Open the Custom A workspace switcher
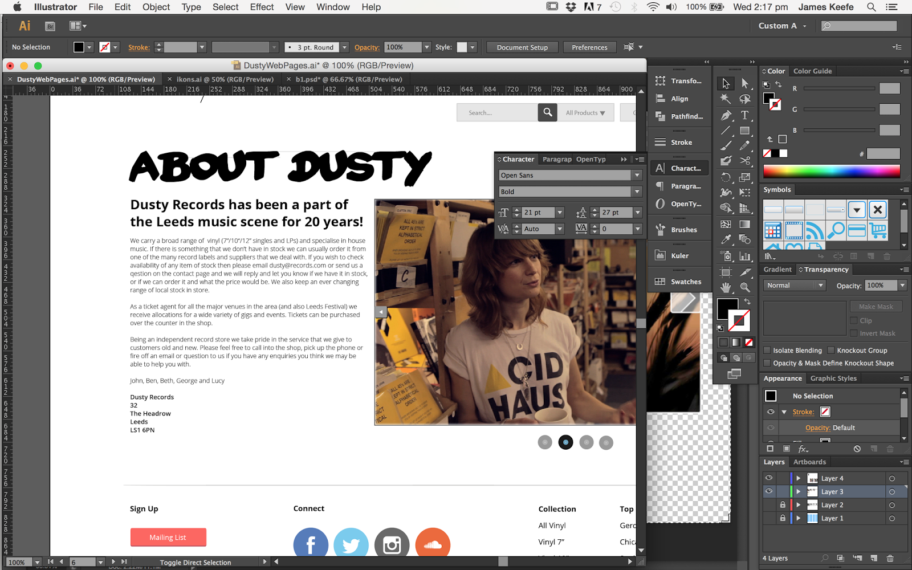Screen dimensions: 912x570 pyautogui.click(x=782, y=26)
